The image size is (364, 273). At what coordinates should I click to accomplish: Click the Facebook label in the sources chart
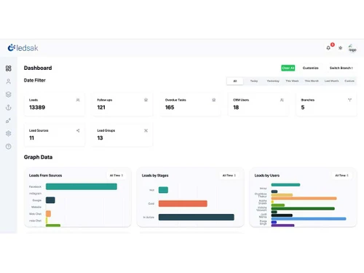pos(35,186)
